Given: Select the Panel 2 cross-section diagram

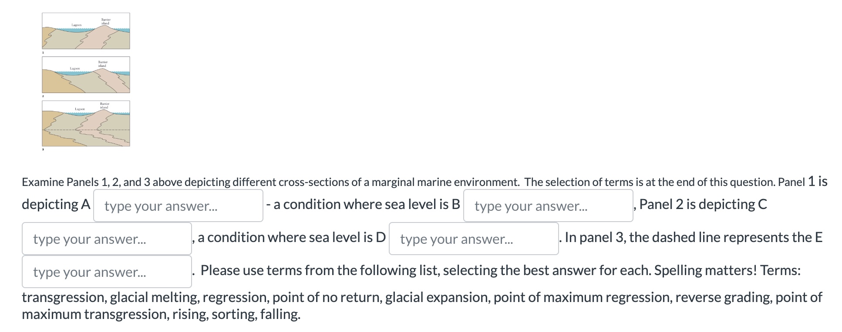Looking at the screenshot, I should (86, 74).
